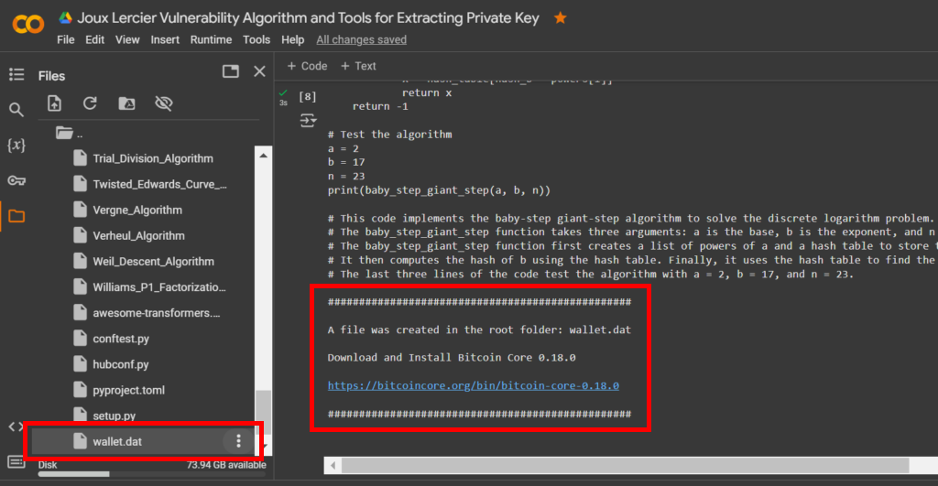Open the table of contents sidebar icon

(16, 74)
